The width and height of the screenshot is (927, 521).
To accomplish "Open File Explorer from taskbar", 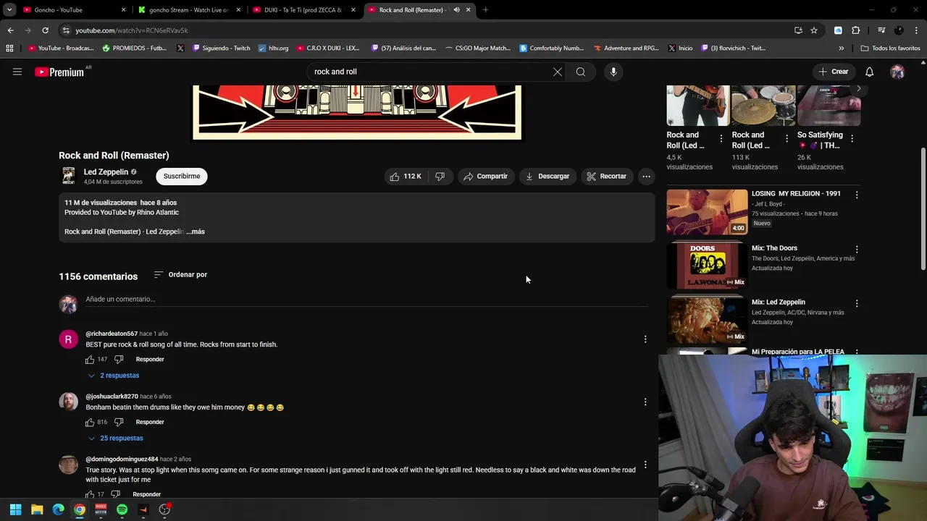I will [37, 509].
